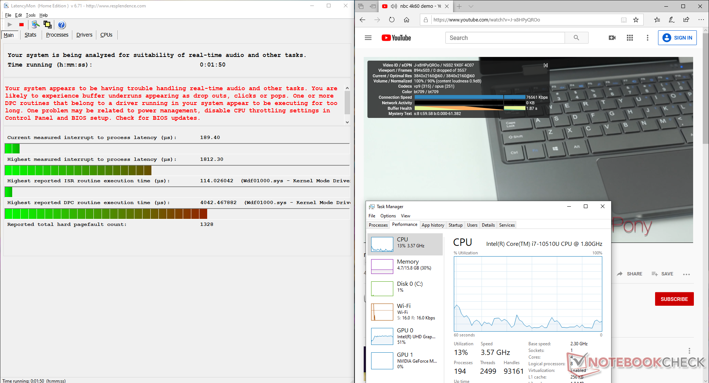Stop LatencyMon monitoring with red square button

[21, 25]
